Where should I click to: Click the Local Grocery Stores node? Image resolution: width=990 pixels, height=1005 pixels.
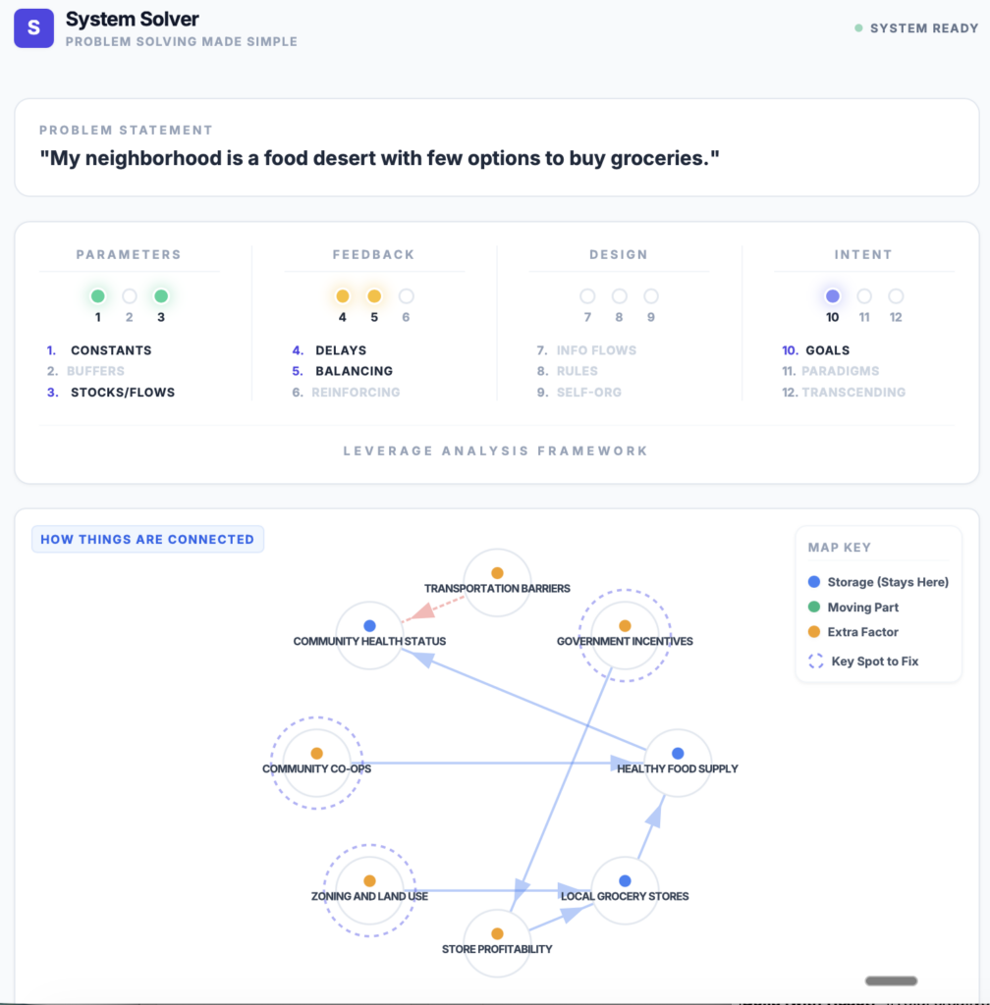click(625, 889)
